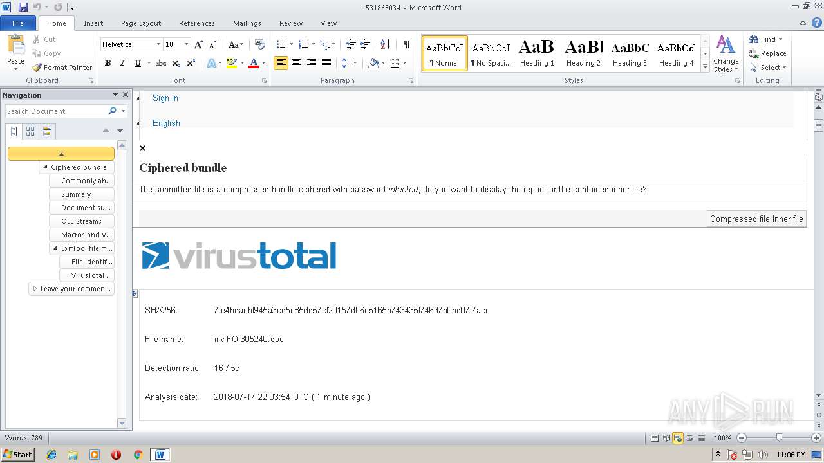This screenshot has height=463, width=824.
Task: Expand the Styles gallery More arrow
Action: [705, 67]
